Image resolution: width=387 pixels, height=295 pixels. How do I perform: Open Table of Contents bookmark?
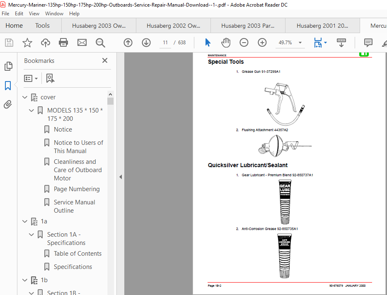(77, 254)
